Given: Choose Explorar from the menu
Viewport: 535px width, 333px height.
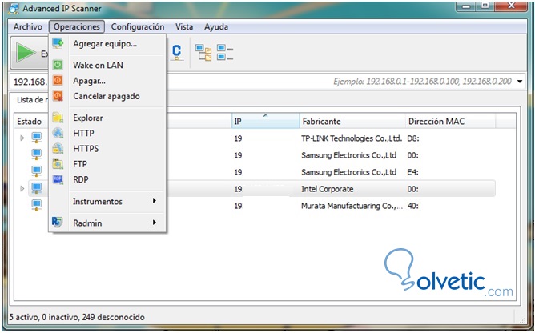Looking at the screenshot, I should coord(107,118).
